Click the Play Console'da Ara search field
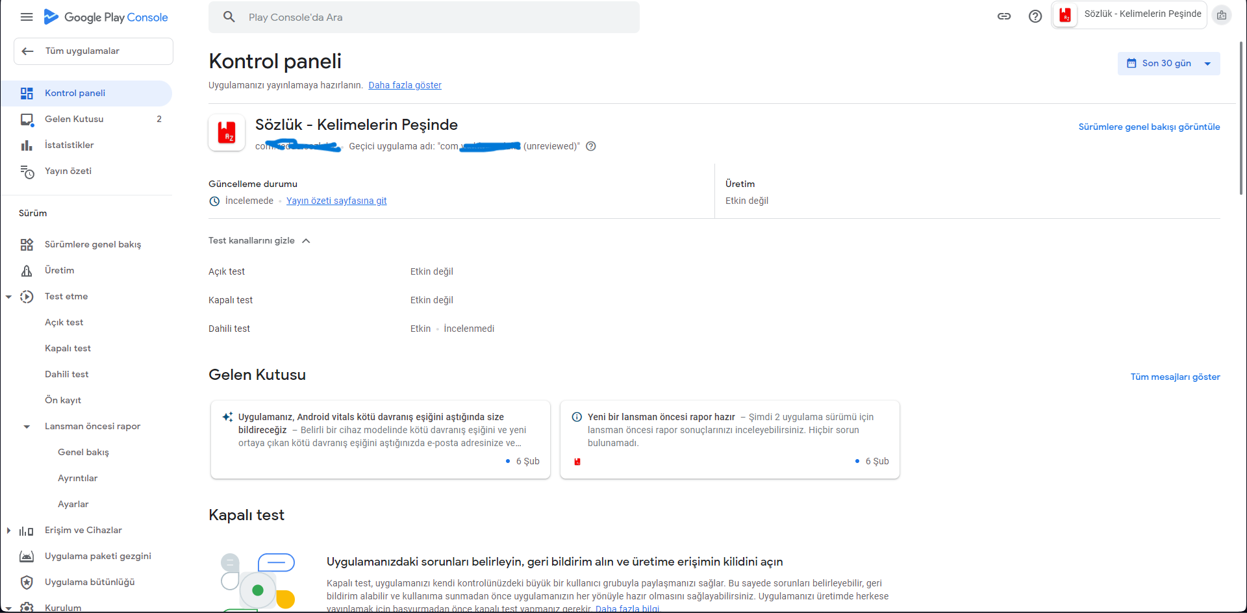1247x613 pixels. 424,17
